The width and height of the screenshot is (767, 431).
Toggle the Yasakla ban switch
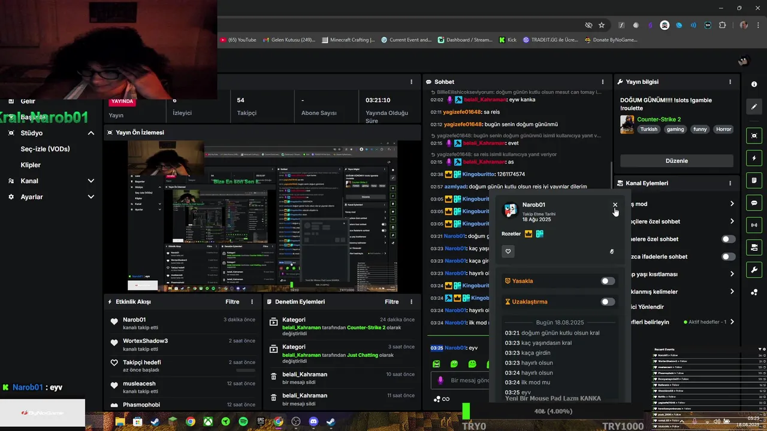pyautogui.click(x=608, y=281)
